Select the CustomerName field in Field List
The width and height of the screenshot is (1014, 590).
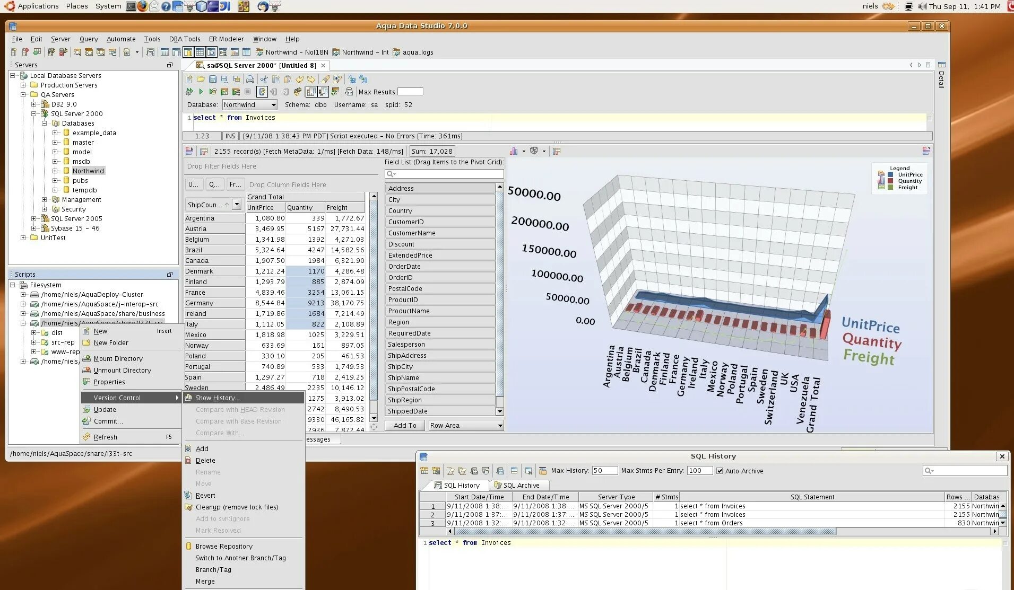tap(440, 233)
